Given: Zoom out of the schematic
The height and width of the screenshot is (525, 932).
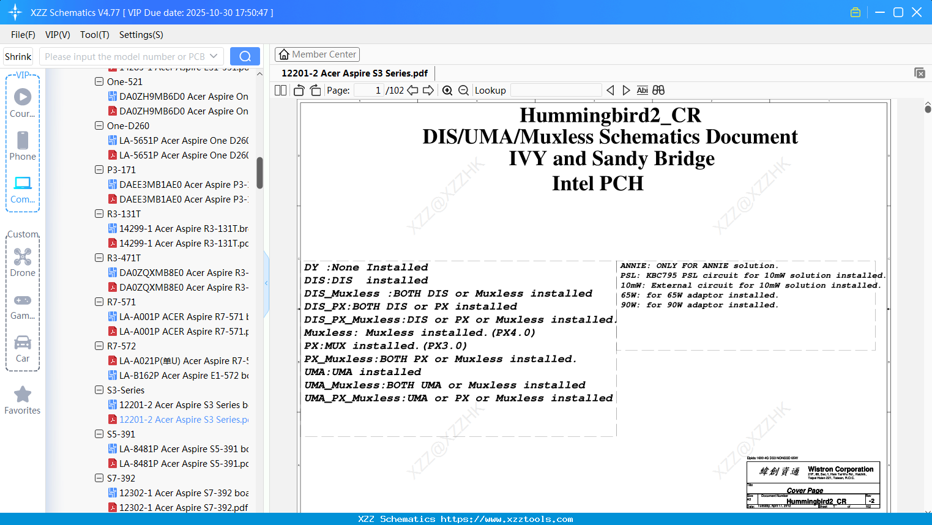Looking at the screenshot, I should click(x=464, y=91).
